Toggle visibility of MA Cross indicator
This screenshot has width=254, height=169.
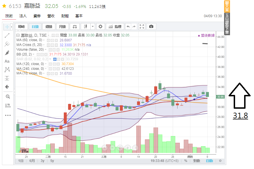49,45
